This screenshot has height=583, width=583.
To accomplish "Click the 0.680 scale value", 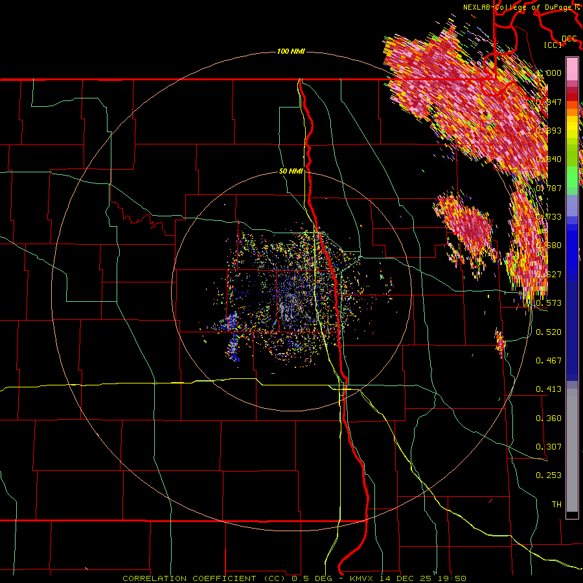I will 549,245.
